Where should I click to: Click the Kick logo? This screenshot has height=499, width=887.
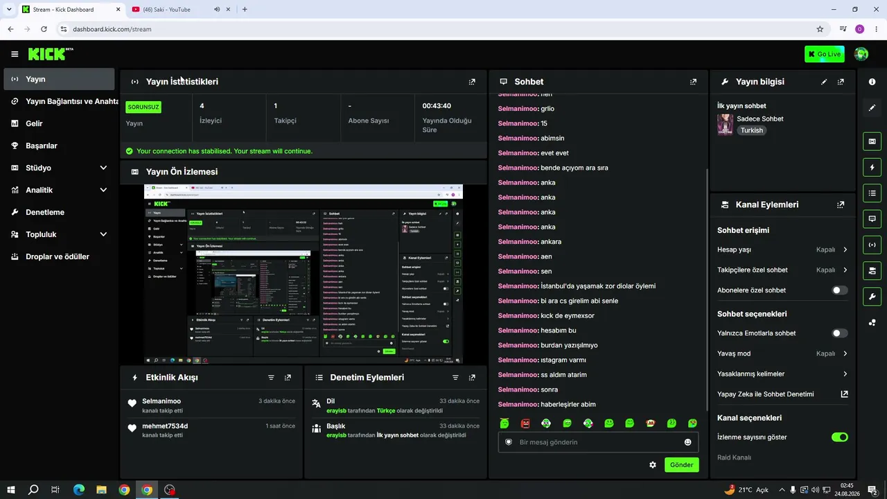pyautogui.click(x=50, y=53)
